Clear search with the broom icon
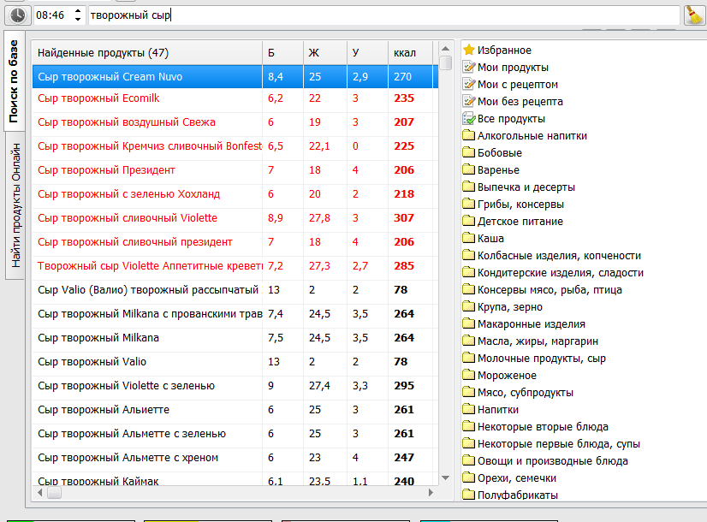This screenshot has width=707, height=522. 694,15
